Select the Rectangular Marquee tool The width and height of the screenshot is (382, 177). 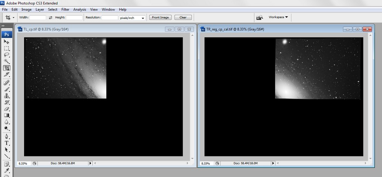click(x=6, y=48)
